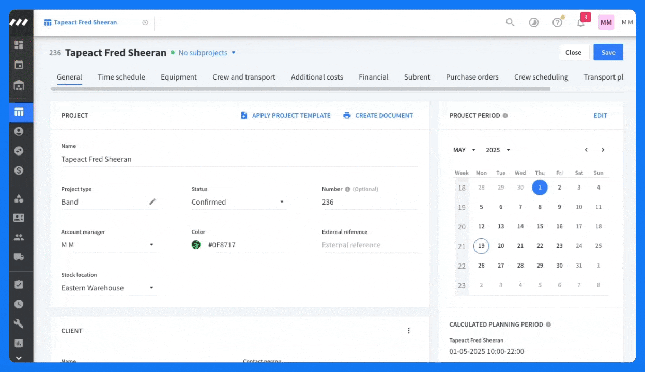Viewport: 645px width, 372px height.
Task: Click Create Document
Action: point(378,115)
